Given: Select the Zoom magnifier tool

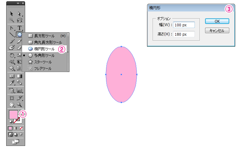Looking at the screenshot, I should pos(20,105).
